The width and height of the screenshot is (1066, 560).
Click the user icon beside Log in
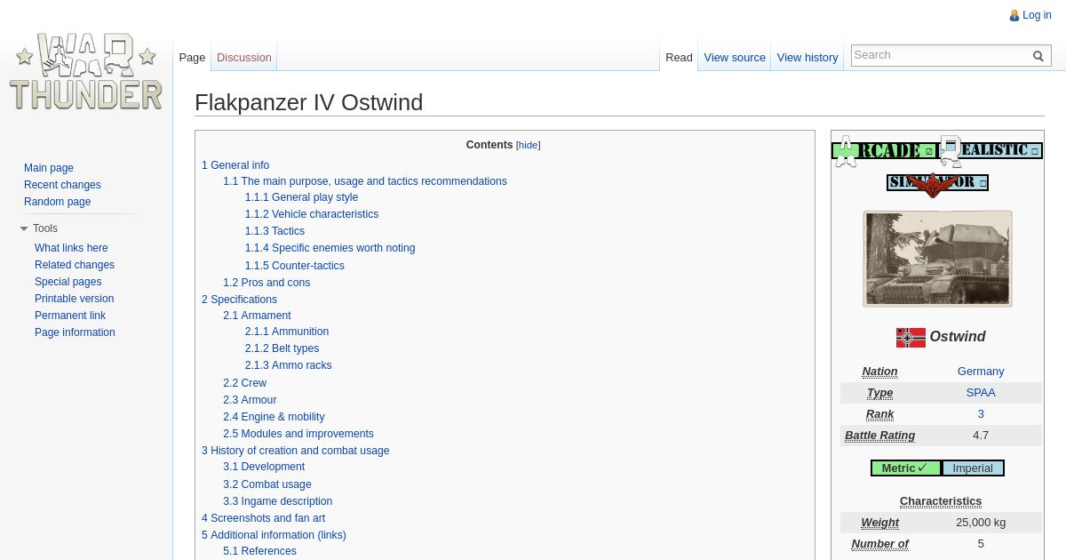click(1014, 15)
